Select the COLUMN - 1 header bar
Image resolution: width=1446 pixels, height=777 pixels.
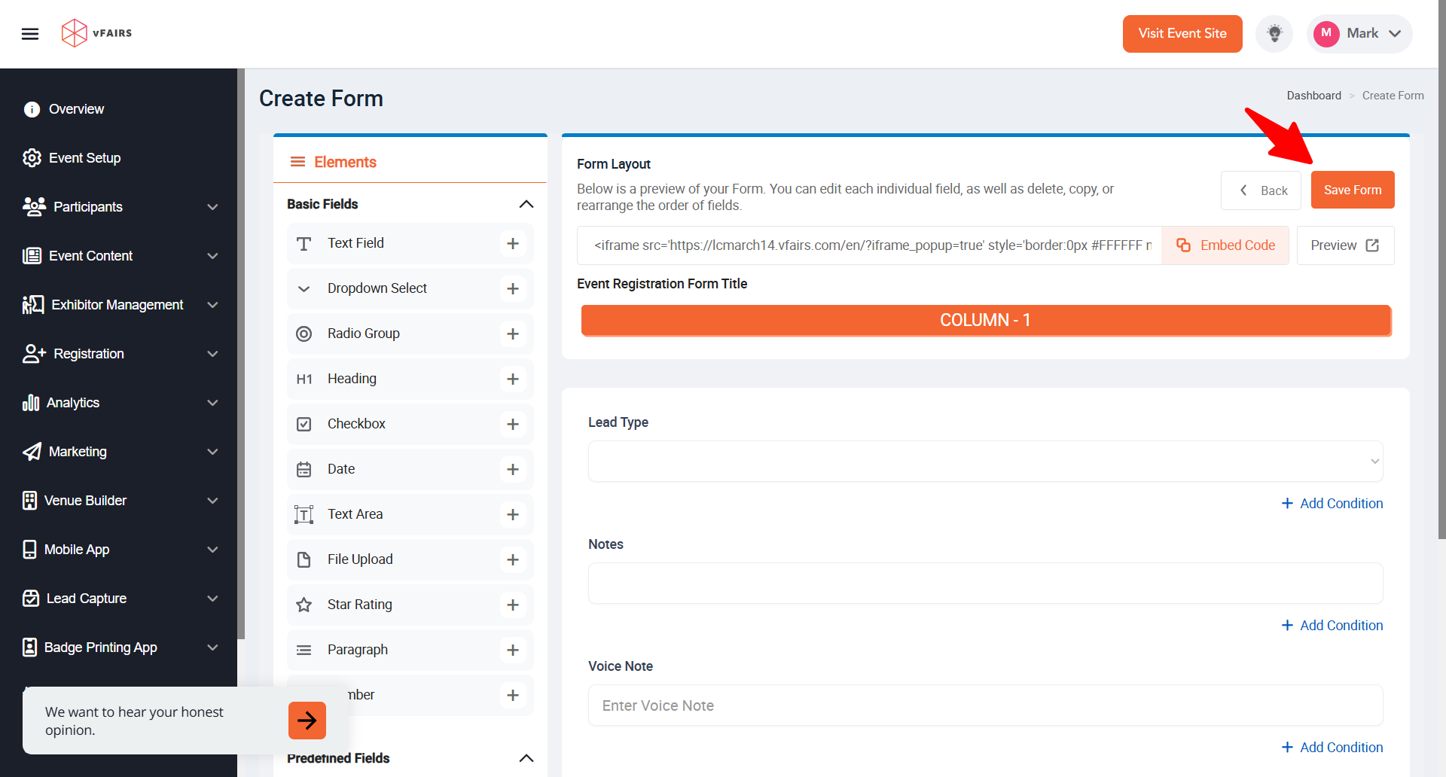click(986, 320)
